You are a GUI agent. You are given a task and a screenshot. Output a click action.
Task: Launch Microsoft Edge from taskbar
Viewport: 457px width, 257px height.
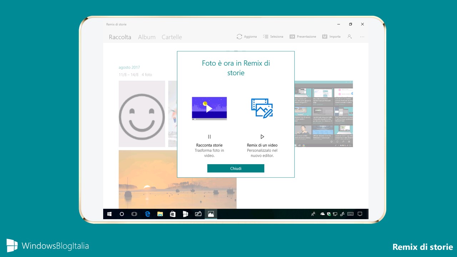click(147, 214)
